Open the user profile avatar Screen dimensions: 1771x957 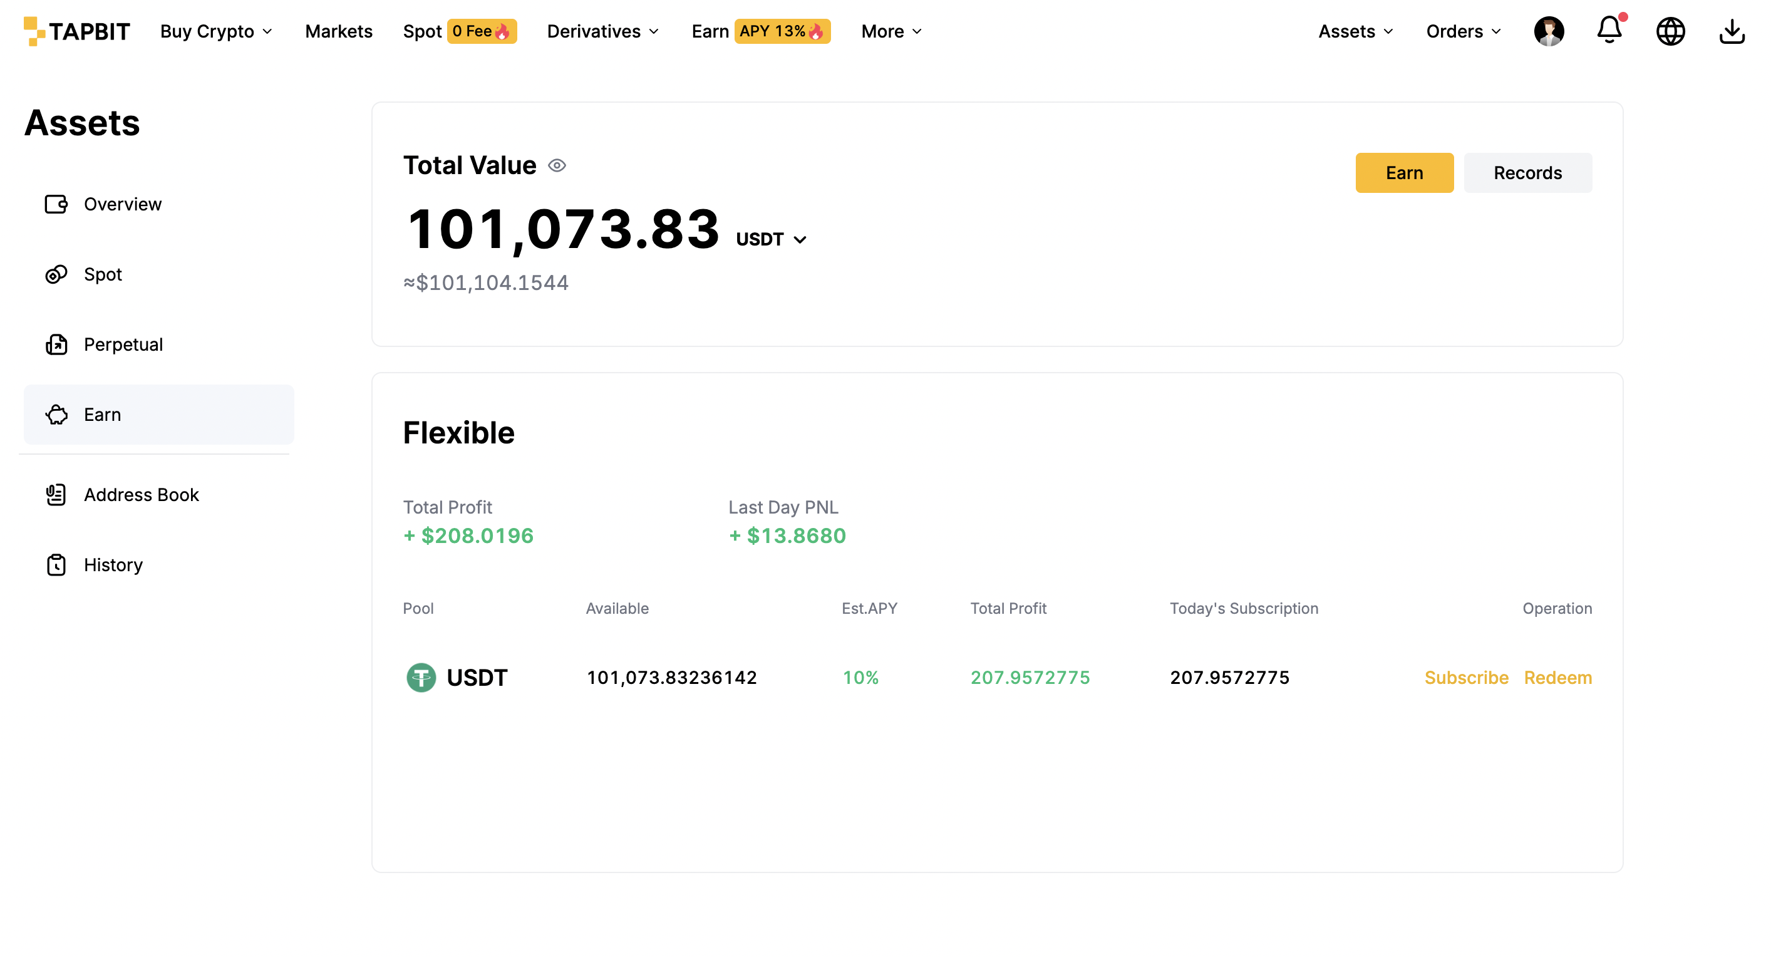[1549, 31]
